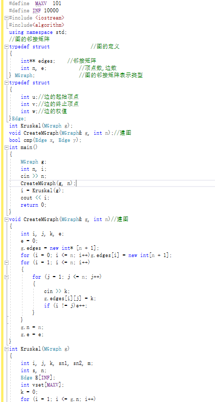Click the 'cout << i;' statement
The image size is (215, 402).
tap(35, 198)
